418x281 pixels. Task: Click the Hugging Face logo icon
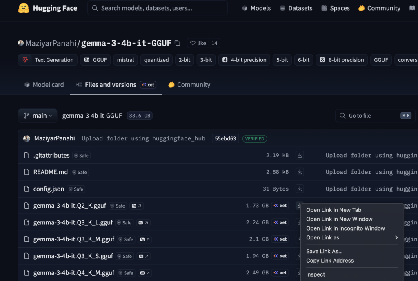(x=24, y=8)
